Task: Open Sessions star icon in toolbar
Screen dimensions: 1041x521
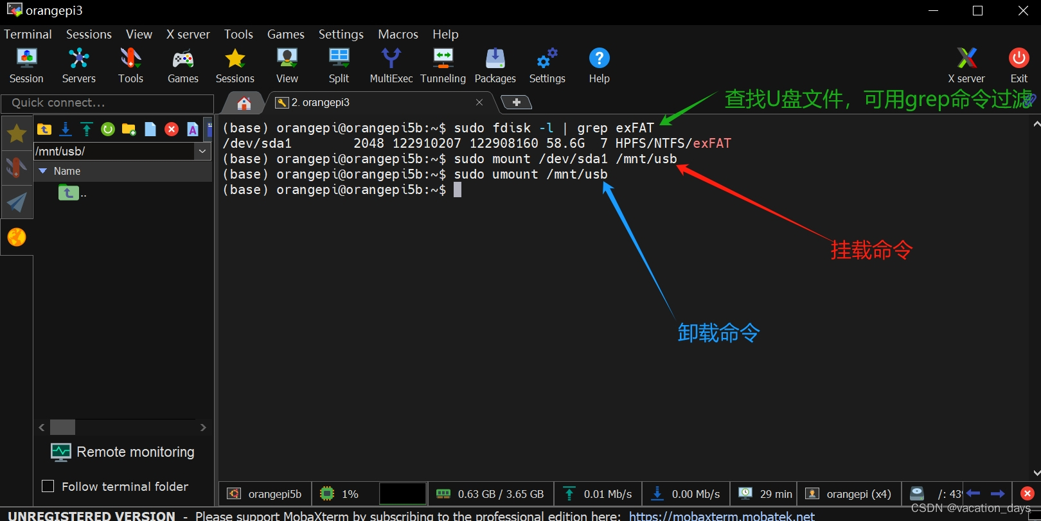Action: (235, 66)
